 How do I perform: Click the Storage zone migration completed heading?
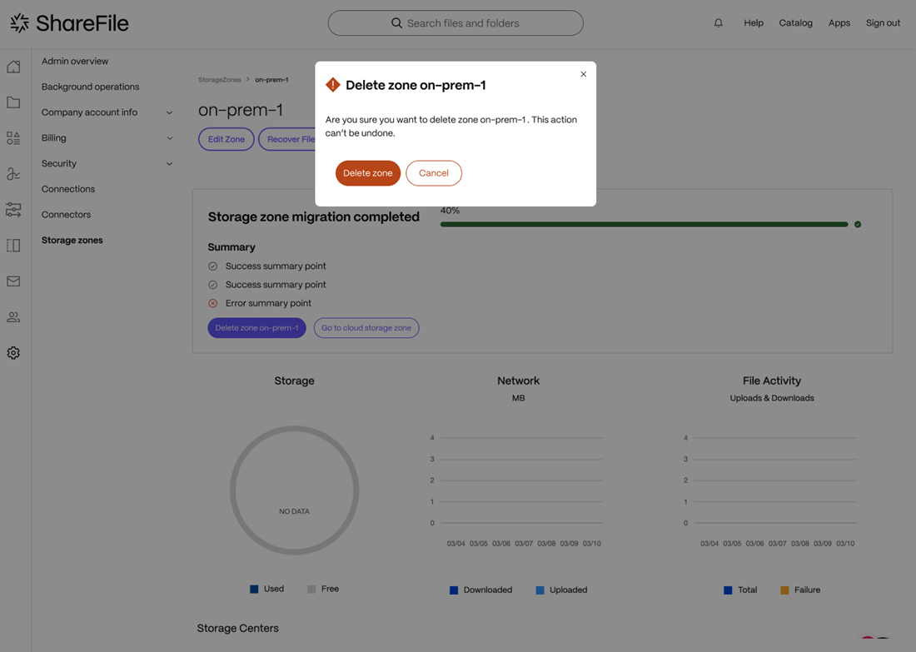click(314, 217)
